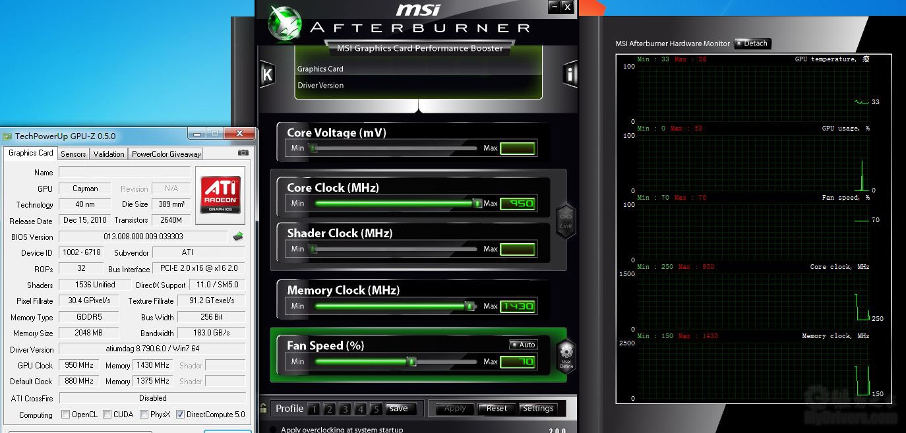Minimize the MSI Afterburner window
The image size is (906, 433).
[555, 7]
